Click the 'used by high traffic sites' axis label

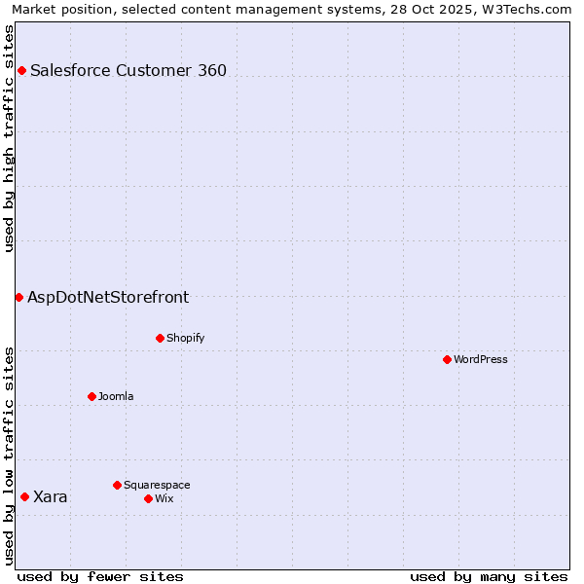pos(9,138)
